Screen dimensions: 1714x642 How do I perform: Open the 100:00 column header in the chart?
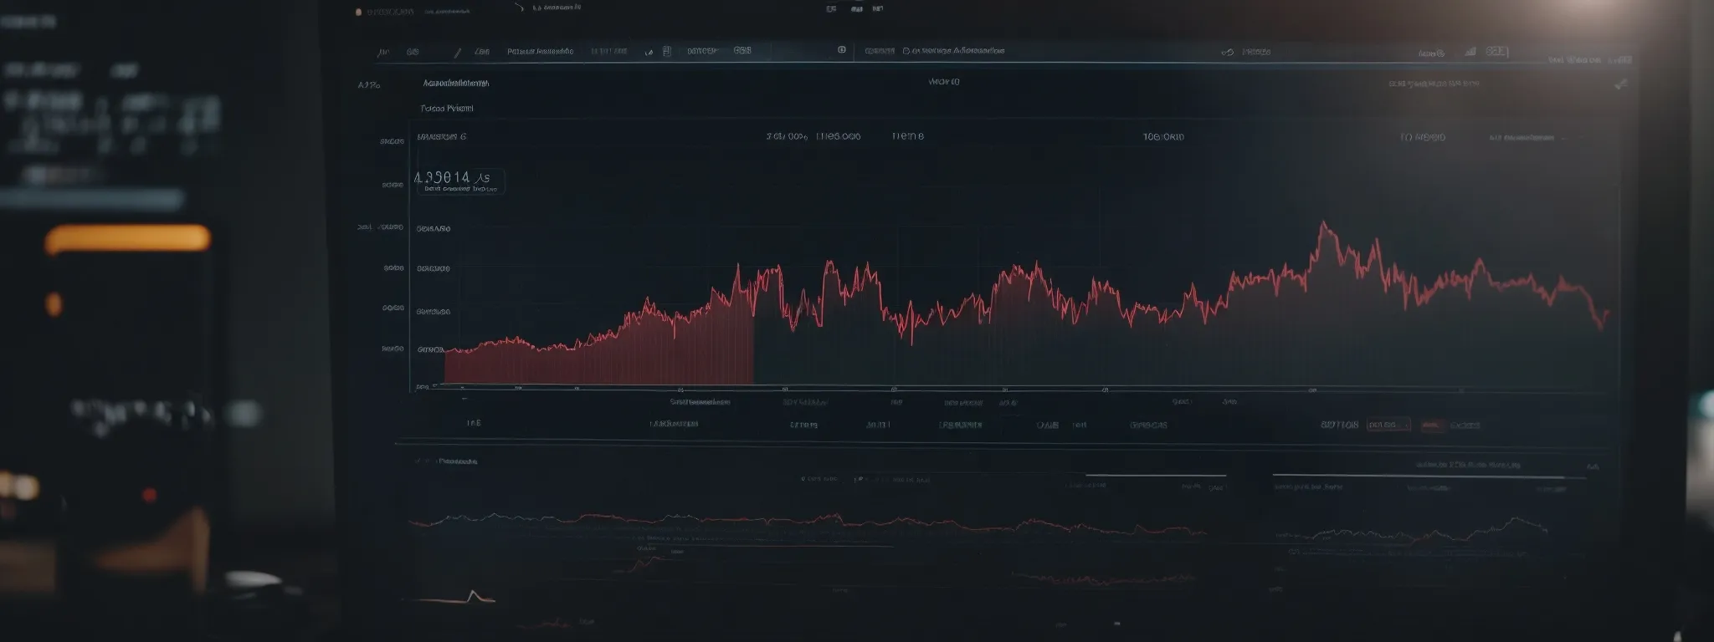1163,136
